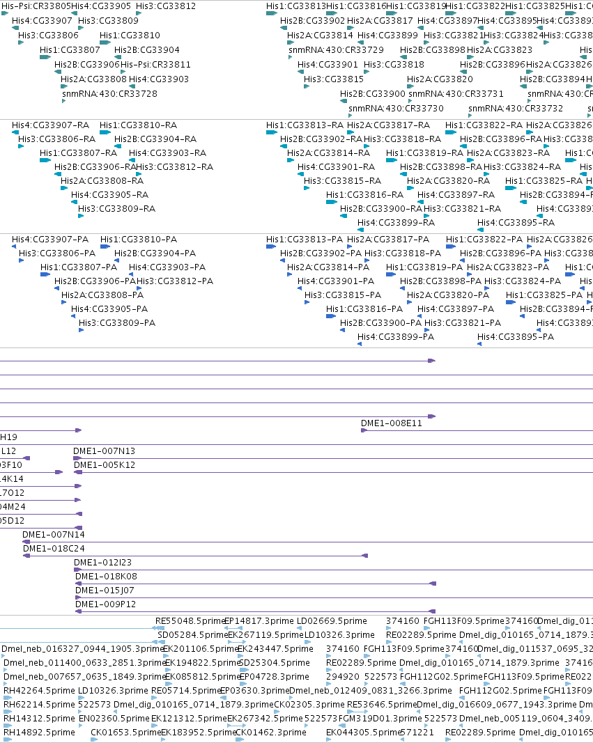Click the His4:CG33895-RA transcript label
593x743 pixels.
pyautogui.click(x=516, y=223)
